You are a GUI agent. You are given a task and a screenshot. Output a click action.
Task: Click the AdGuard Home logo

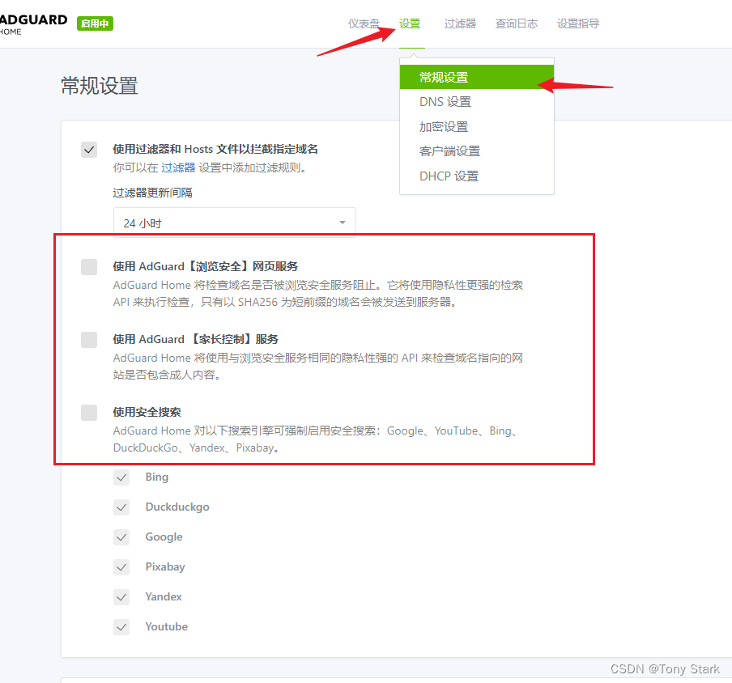33,24
